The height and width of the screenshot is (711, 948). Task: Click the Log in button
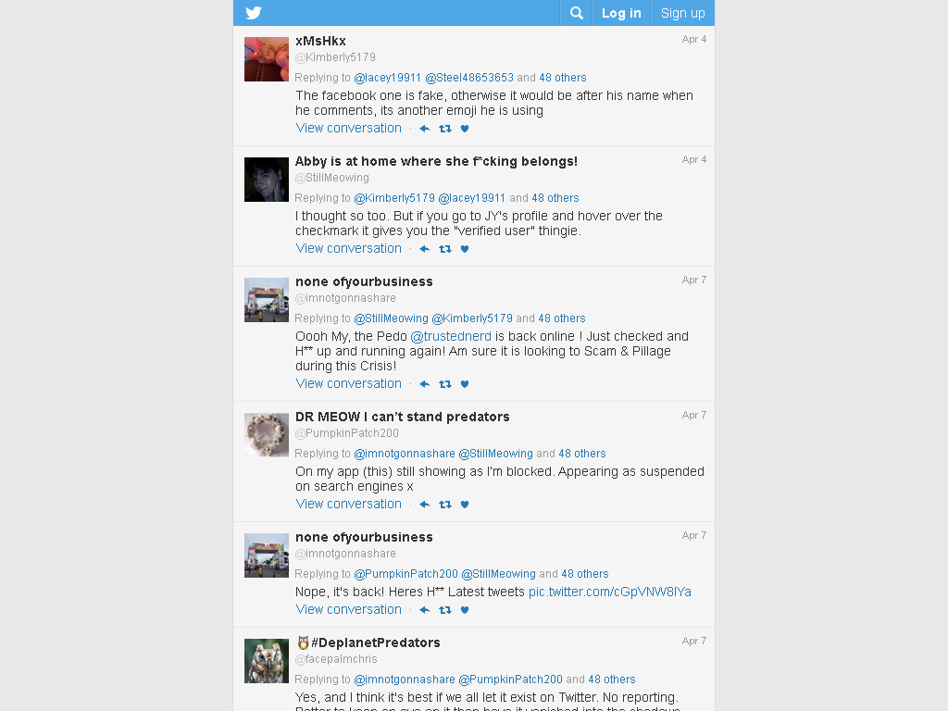(621, 13)
